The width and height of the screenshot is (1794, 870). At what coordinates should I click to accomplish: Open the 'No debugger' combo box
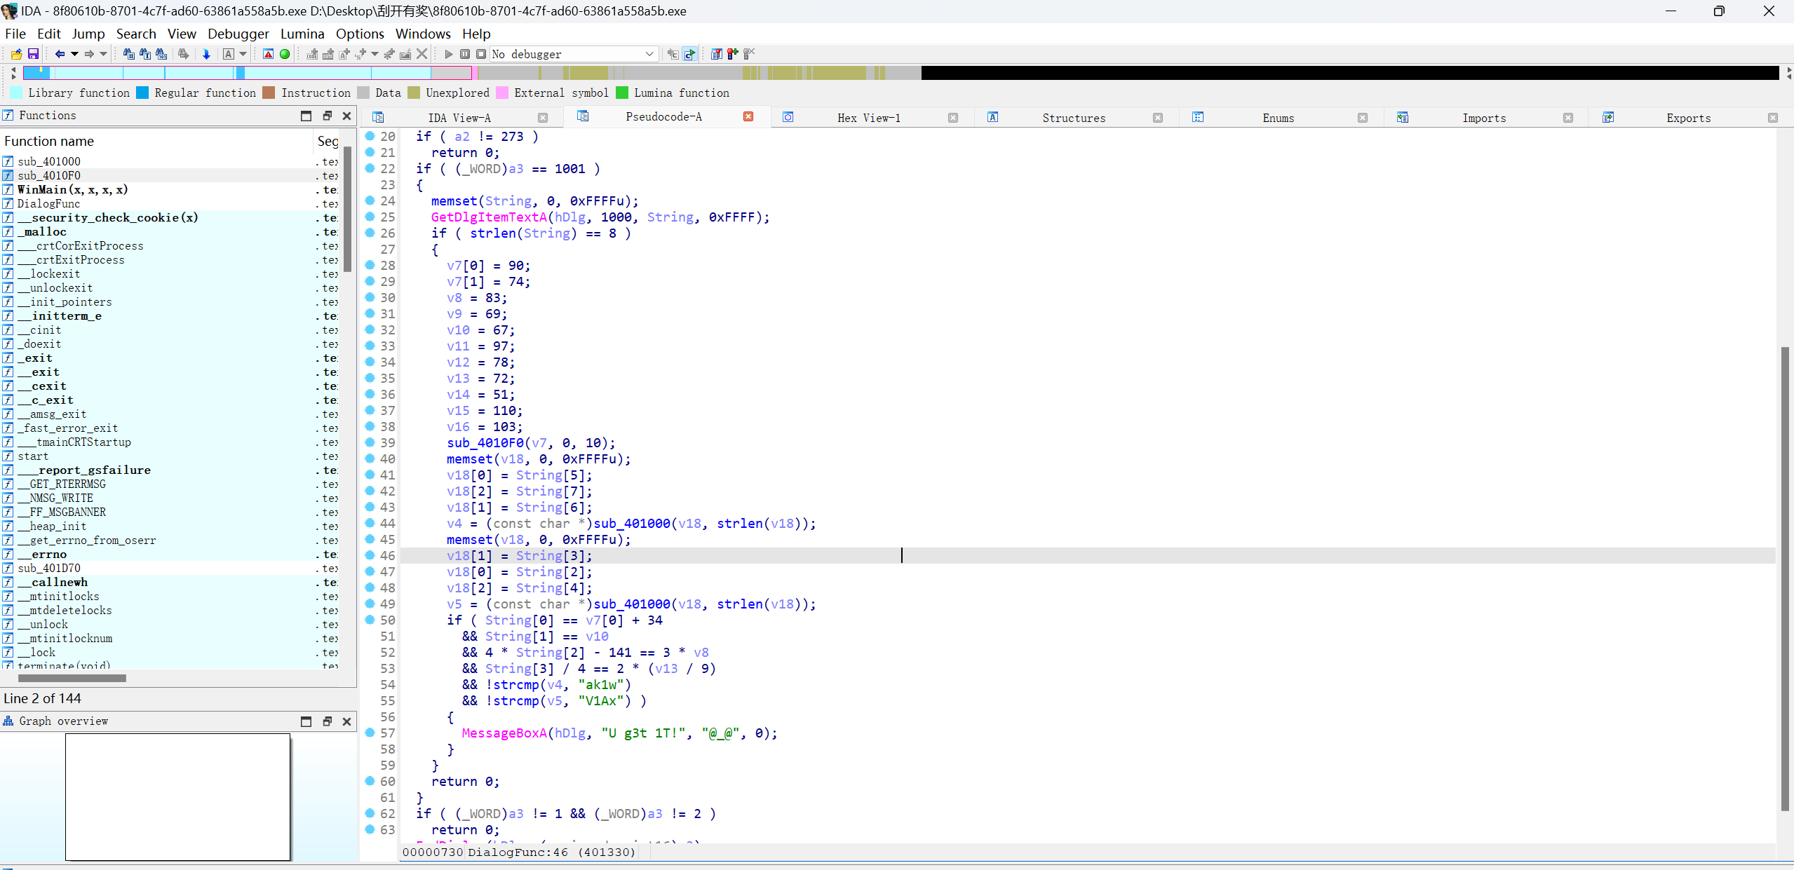[574, 54]
